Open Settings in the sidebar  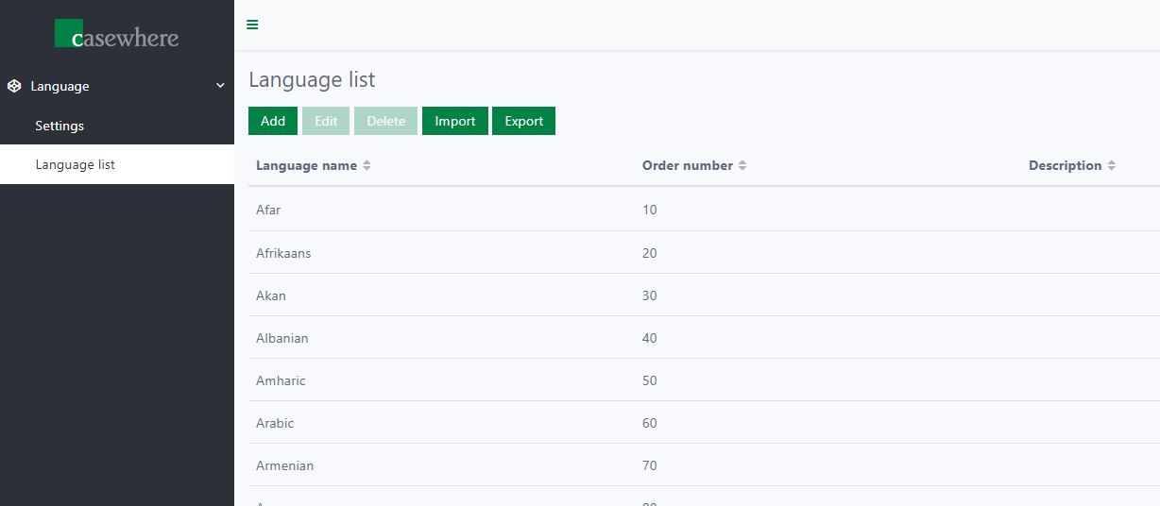coord(60,126)
